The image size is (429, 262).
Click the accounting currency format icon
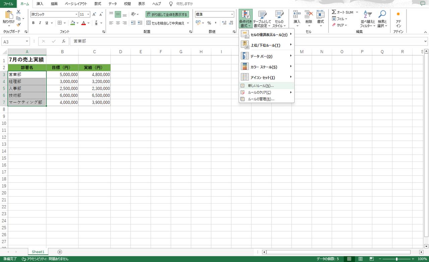tap(198, 23)
